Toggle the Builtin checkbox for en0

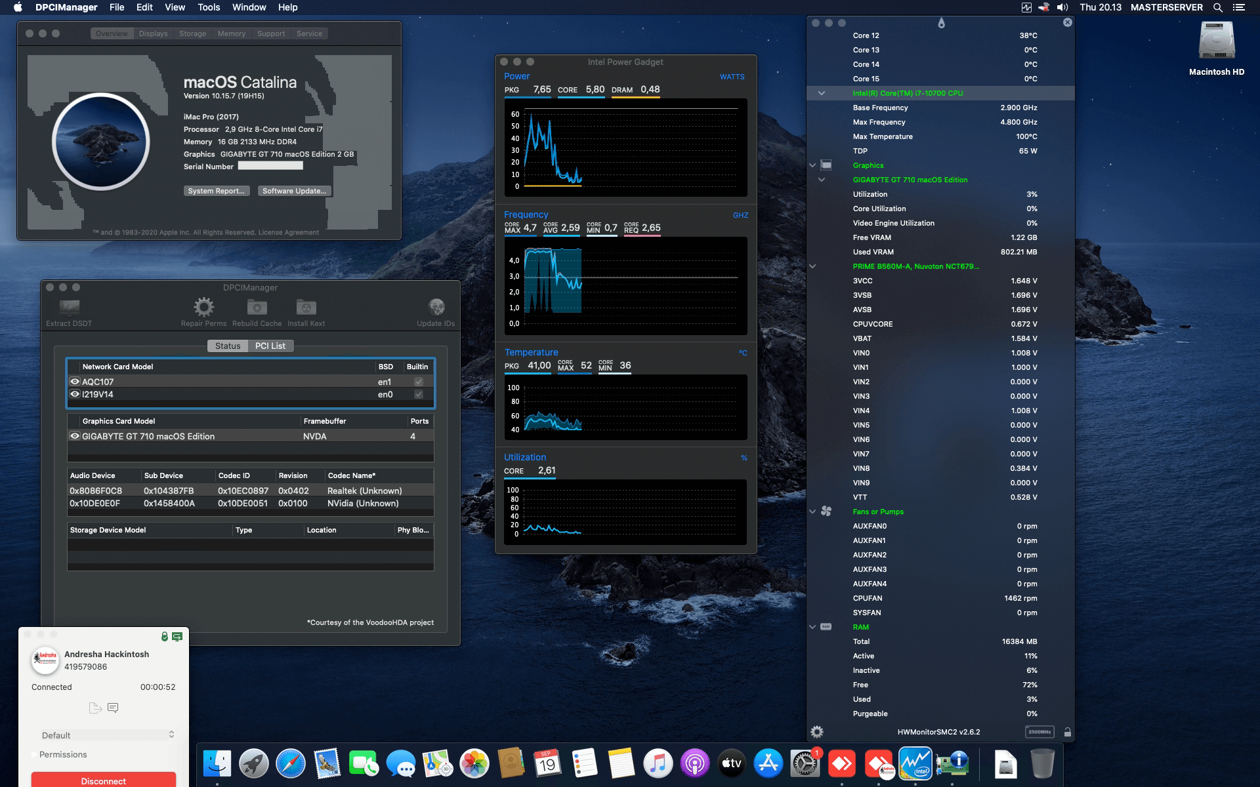click(x=417, y=394)
